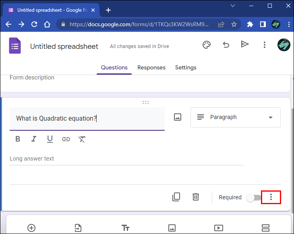
Task: Insert a link in question
Action: (66, 139)
